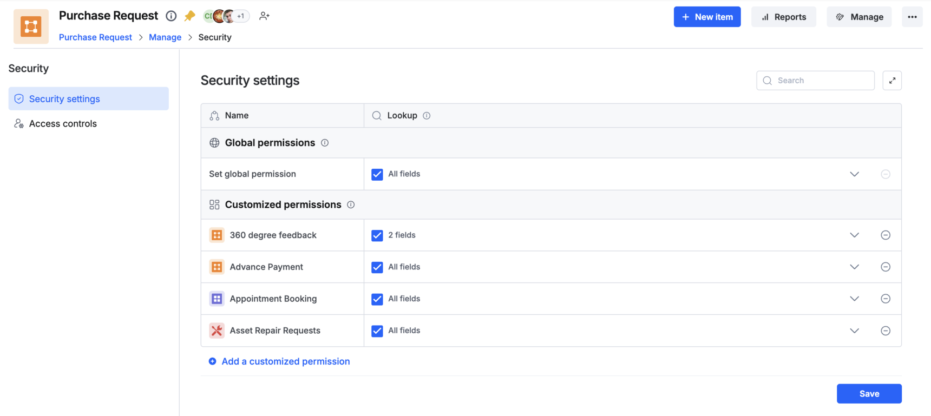The height and width of the screenshot is (416, 931).
Task: Expand the 360 degree feedback fields dropdown
Action: [854, 235]
